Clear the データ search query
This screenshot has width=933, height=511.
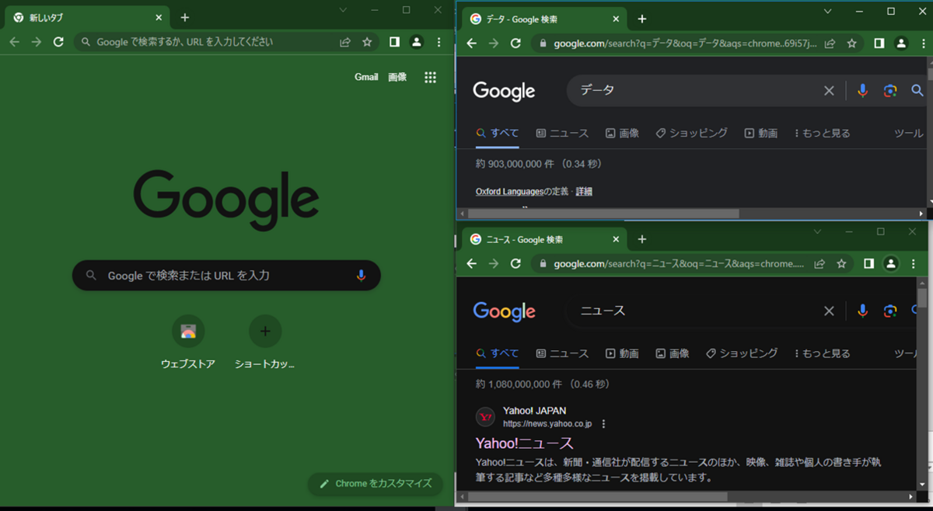829,91
